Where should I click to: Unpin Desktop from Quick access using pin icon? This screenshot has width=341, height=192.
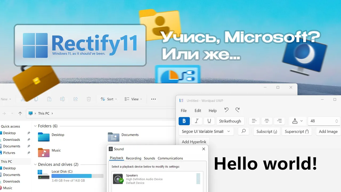(x=29, y=133)
